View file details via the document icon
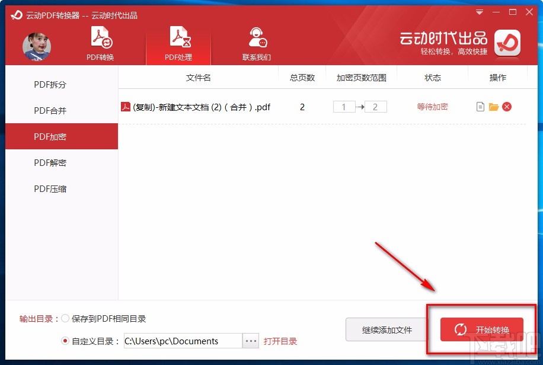Screen dimensions: 543x365 click(x=480, y=107)
